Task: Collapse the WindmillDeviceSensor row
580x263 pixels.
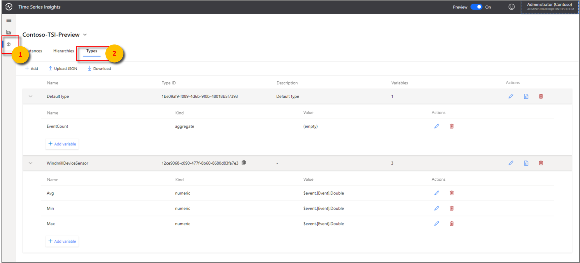Action: coord(30,163)
